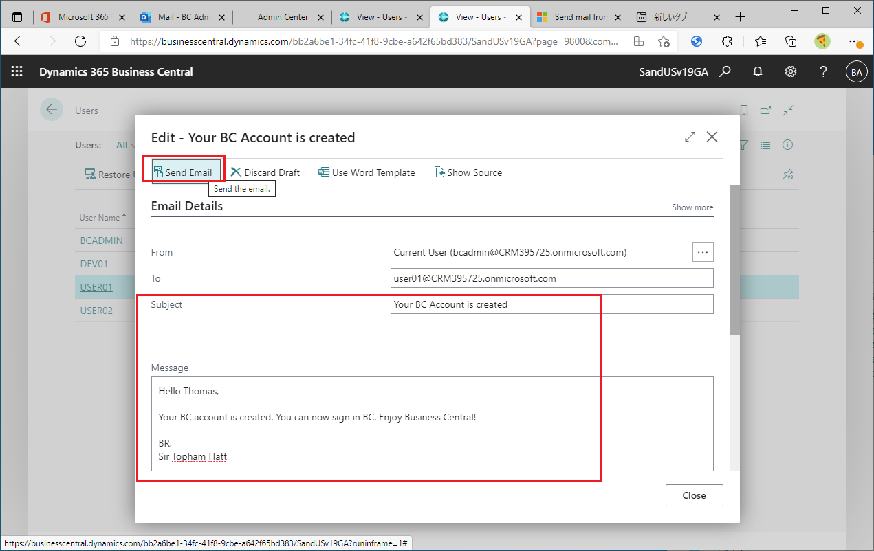This screenshot has height=551, width=874.
Task: Click the Send Email icon
Action: tap(183, 172)
